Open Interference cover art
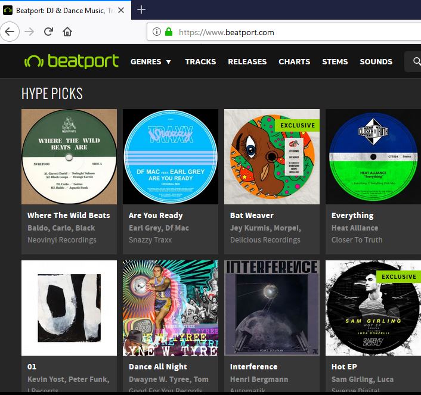 click(x=272, y=308)
